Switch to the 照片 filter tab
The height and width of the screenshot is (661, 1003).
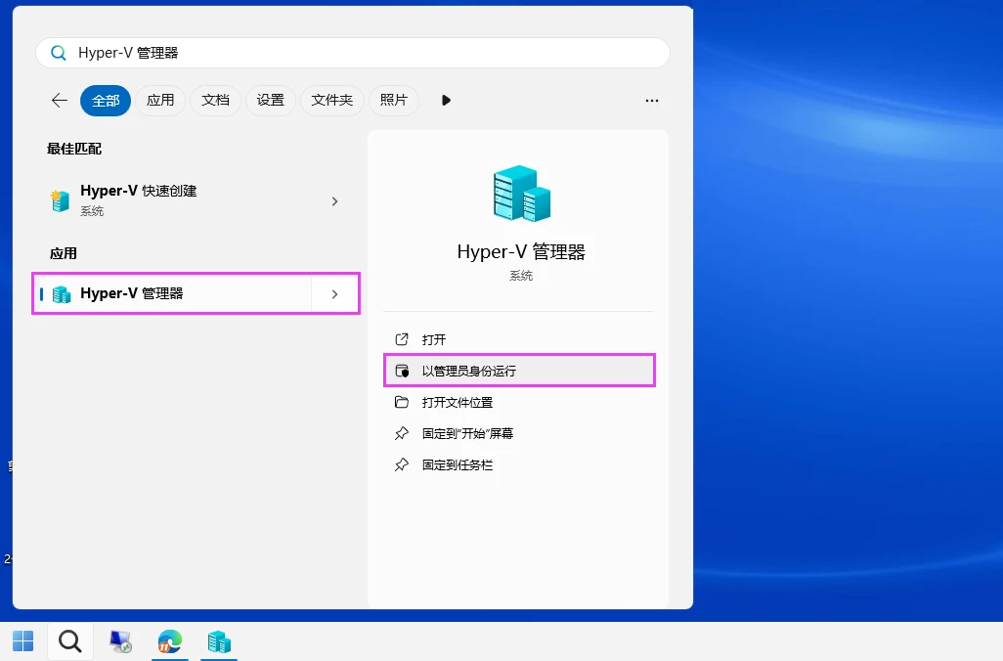point(393,101)
